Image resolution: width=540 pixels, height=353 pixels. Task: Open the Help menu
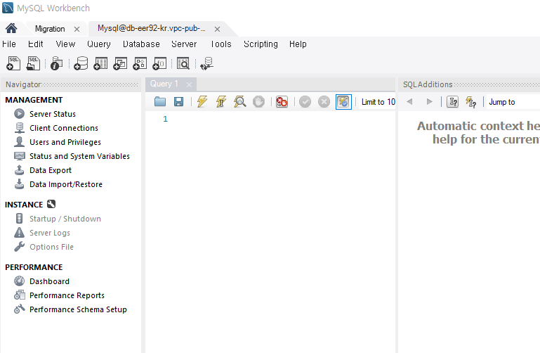298,44
